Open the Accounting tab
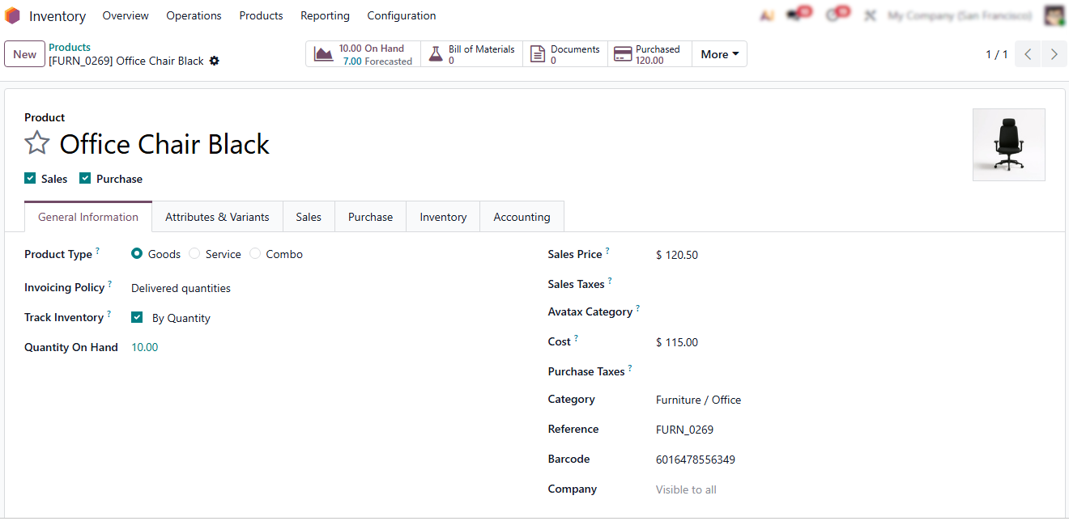 click(522, 217)
